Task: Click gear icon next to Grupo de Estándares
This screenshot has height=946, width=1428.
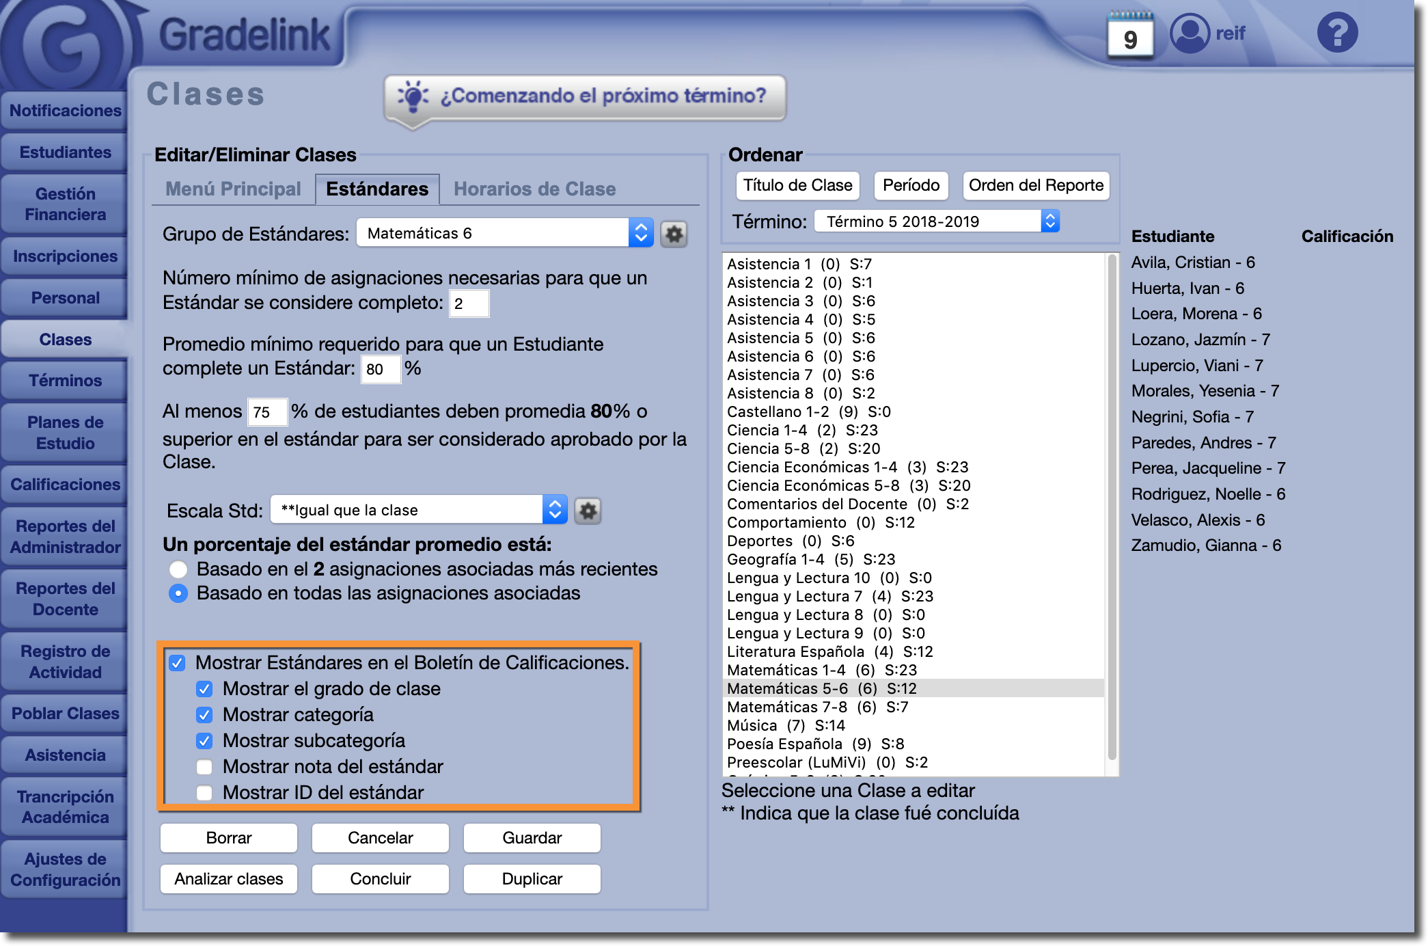Action: point(674,234)
